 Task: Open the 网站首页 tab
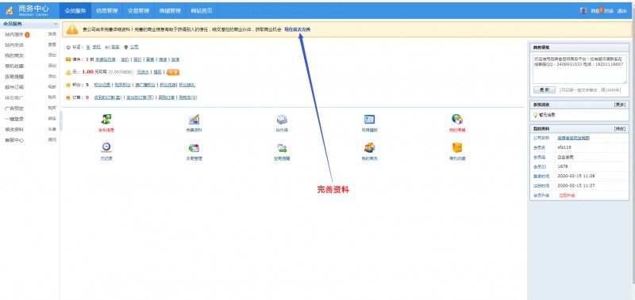tap(202, 11)
